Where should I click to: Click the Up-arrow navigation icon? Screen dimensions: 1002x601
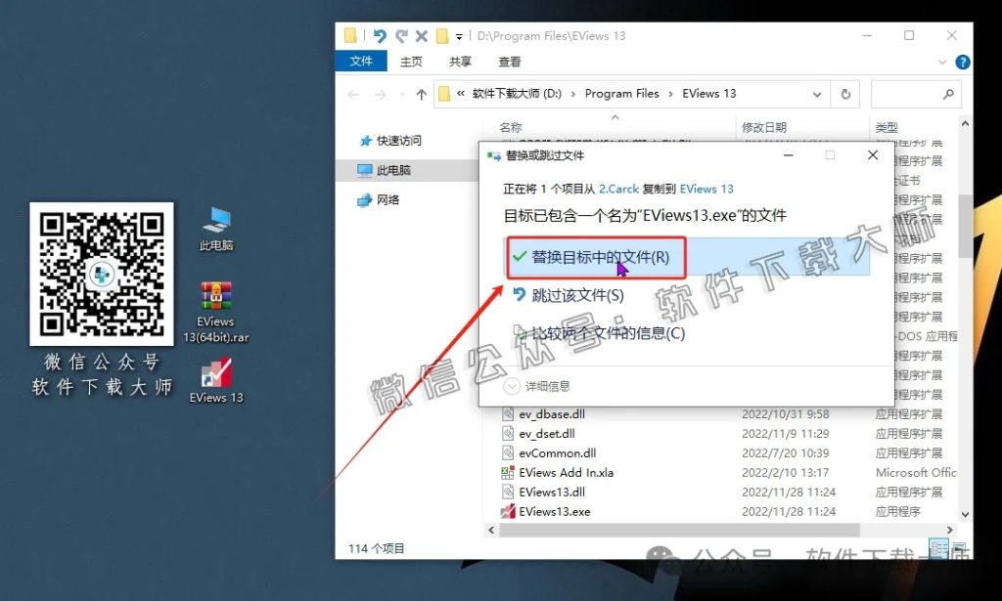(x=421, y=94)
